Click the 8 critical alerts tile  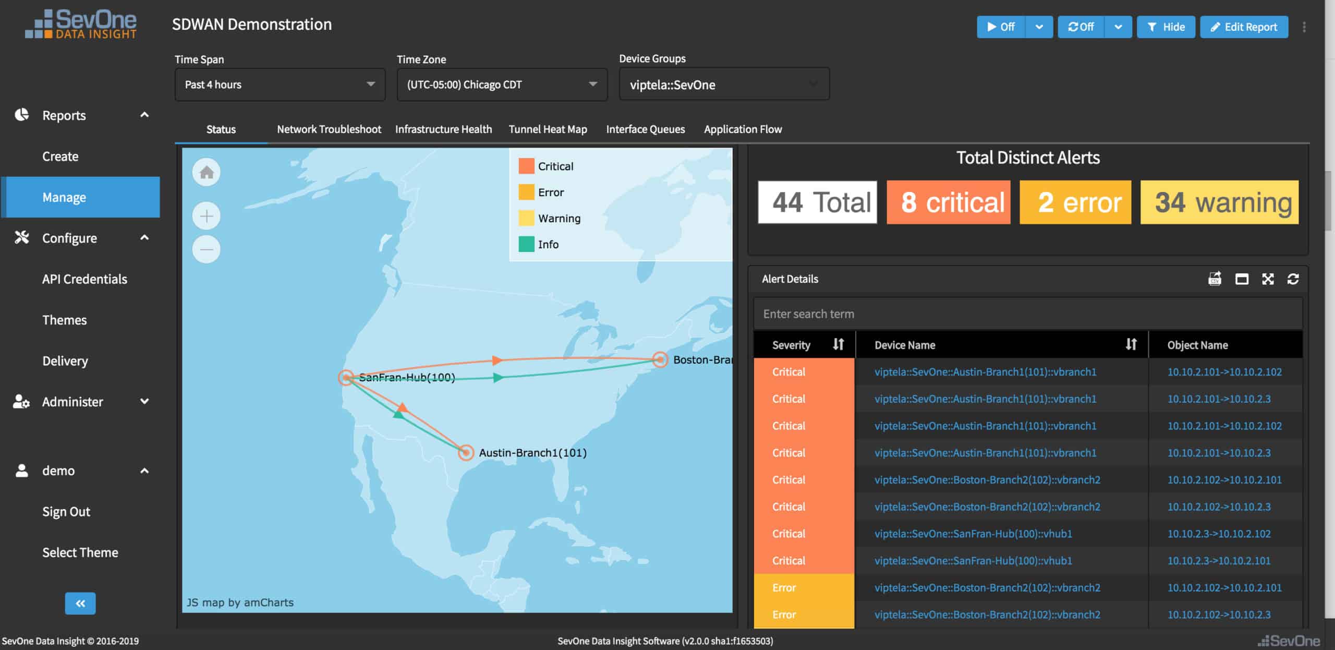point(949,202)
